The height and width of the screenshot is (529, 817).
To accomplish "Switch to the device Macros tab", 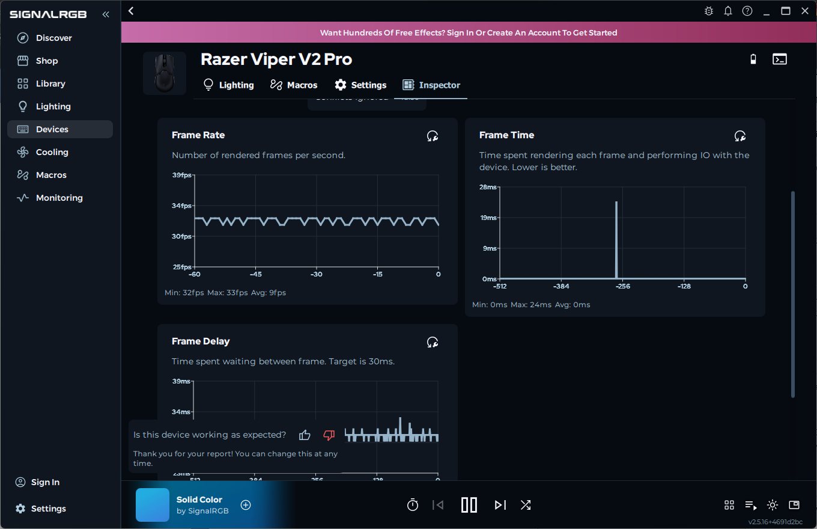I will (294, 85).
